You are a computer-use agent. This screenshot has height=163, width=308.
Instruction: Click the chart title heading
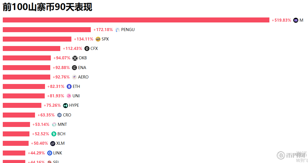point(47,7)
